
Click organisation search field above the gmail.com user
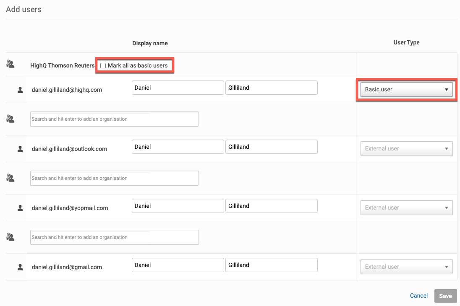114,237
